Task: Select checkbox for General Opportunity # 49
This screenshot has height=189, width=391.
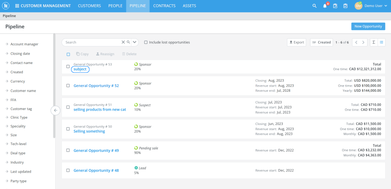Action: click(x=68, y=150)
